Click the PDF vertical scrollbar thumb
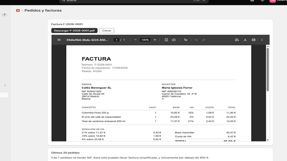 tap(268, 69)
